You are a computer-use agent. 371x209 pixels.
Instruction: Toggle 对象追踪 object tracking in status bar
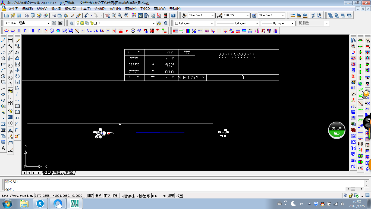(x=143, y=196)
